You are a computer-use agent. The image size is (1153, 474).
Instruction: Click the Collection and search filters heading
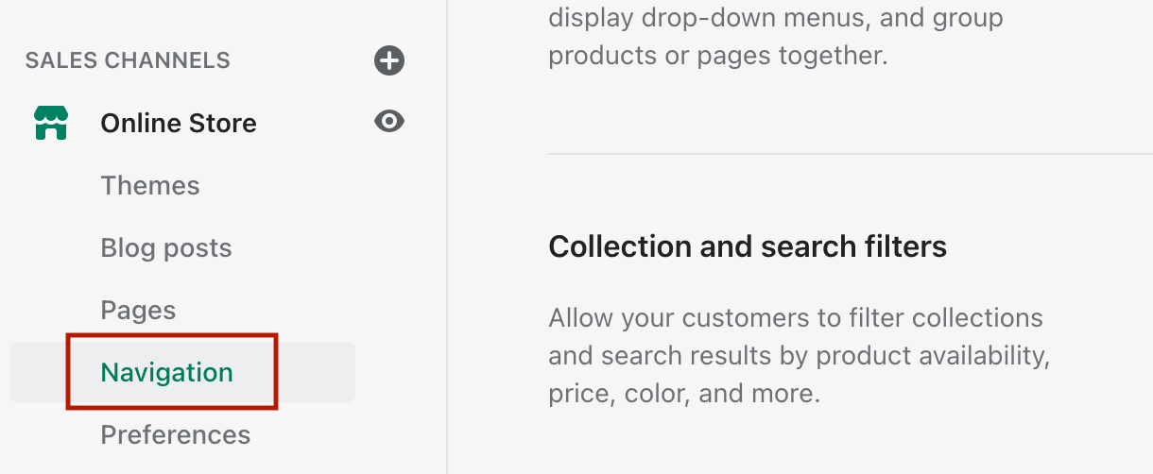click(x=748, y=246)
